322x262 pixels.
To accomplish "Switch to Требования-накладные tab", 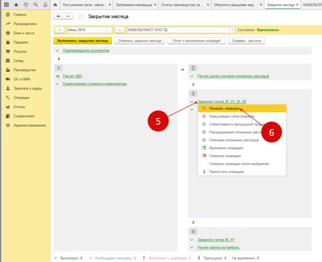I will tap(134, 5).
